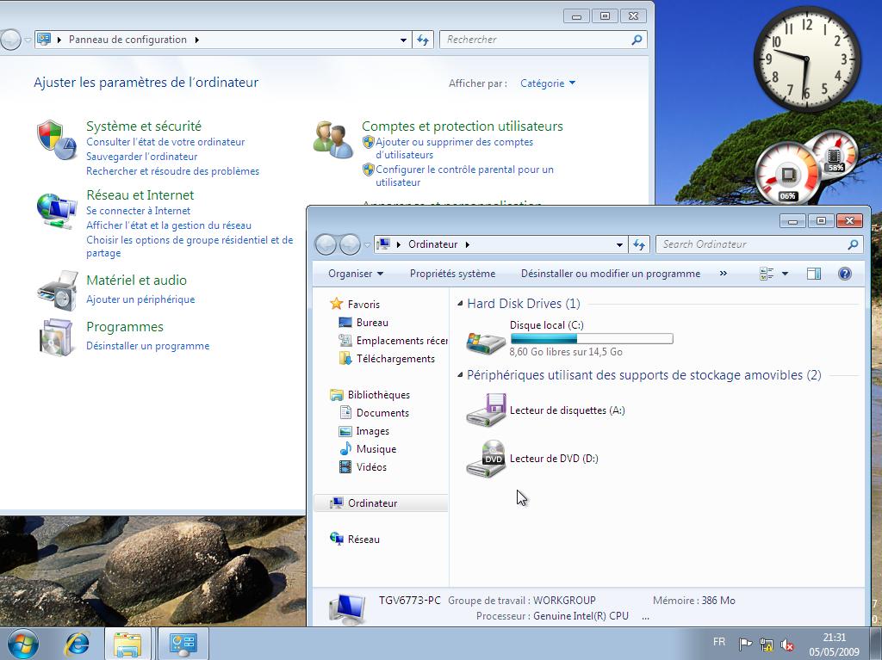Click the Ordinateur back arrow button
882x660 pixels.
pyautogui.click(x=326, y=244)
